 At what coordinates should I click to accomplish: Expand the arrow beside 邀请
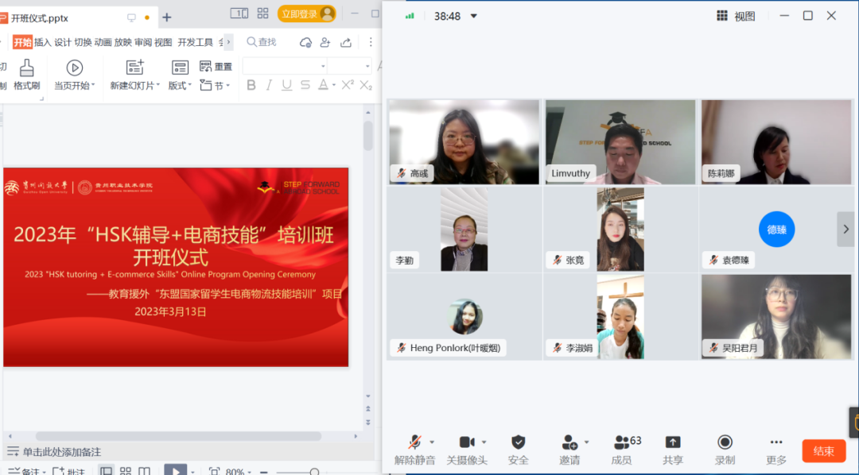[x=587, y=442]
